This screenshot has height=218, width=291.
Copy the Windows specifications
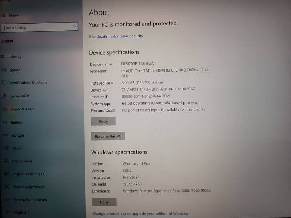tap(104, 202)
